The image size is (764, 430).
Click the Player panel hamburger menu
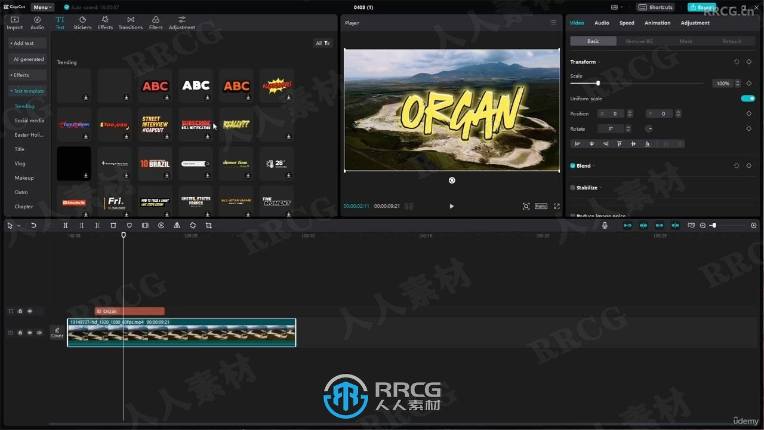[553, 23]
